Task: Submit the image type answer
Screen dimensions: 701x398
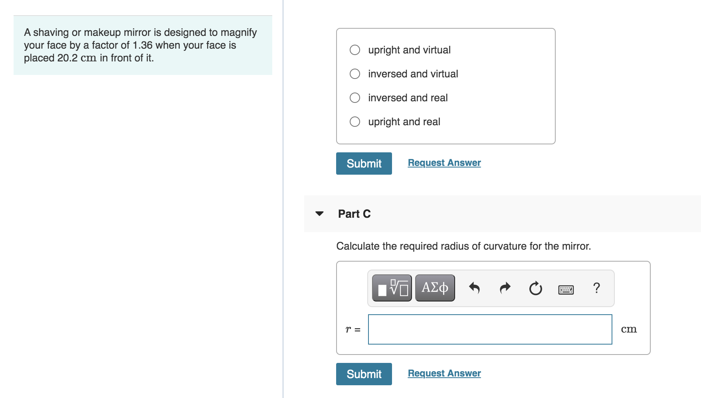Action: tap(364, 164)
